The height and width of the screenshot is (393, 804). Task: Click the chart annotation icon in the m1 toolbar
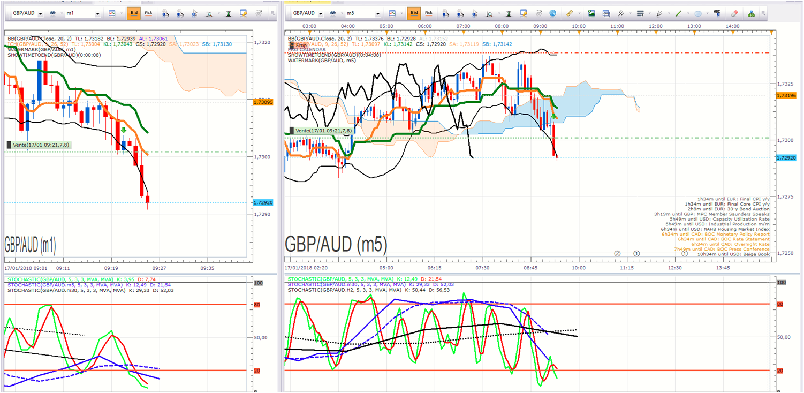[x=242, y=13]
